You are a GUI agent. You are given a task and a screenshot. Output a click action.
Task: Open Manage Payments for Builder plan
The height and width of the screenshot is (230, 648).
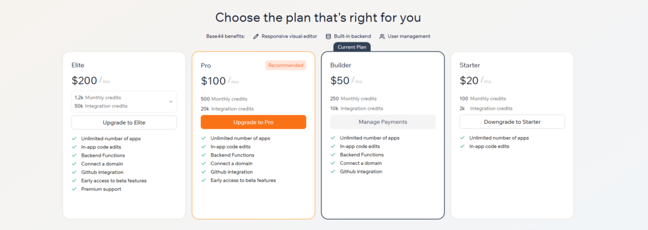coord(383,122)
